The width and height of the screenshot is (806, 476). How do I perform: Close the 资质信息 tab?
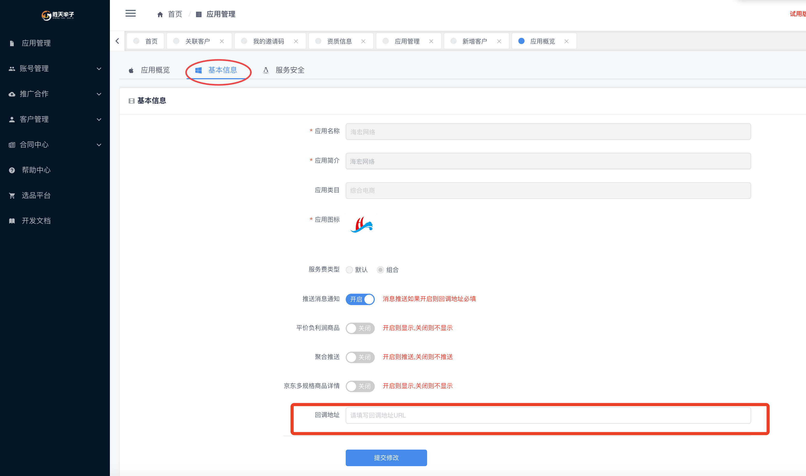click(363, 41)
